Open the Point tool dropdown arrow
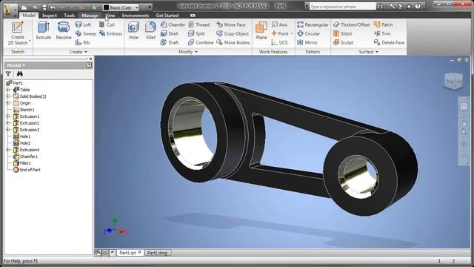Image resolution: width=474 pixels, height=267 pixels. click(292, 33)
